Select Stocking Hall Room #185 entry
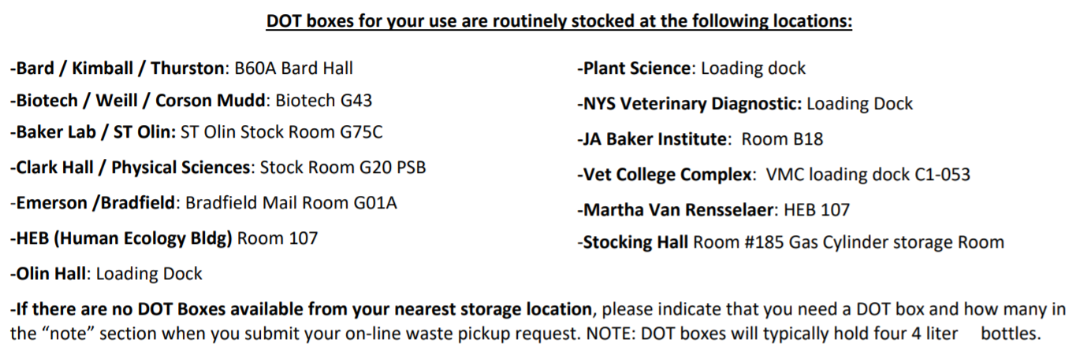Viewport: 1076px width, 354px height. [791, 242]
